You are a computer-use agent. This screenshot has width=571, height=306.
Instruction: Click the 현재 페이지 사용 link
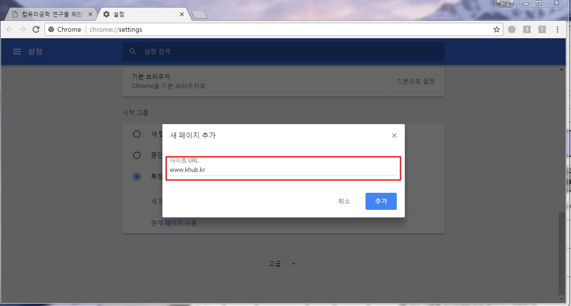pos(174,223)
